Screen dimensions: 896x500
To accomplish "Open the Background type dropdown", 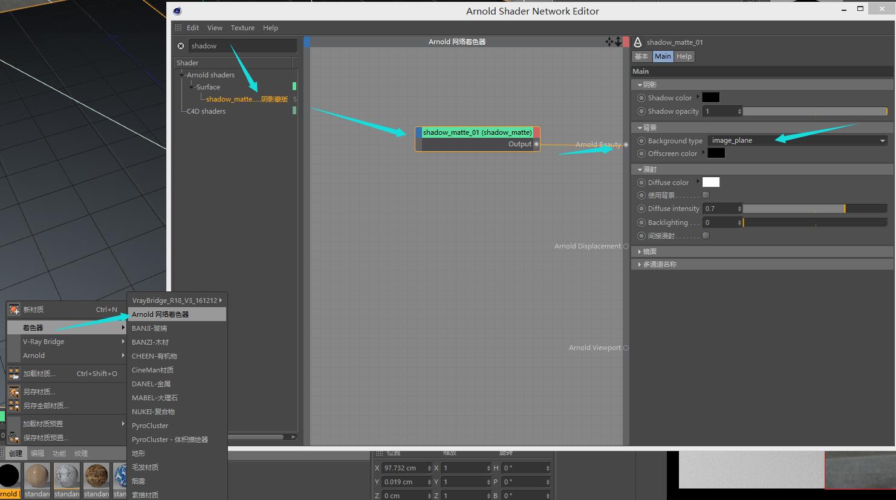I will 798,140.
